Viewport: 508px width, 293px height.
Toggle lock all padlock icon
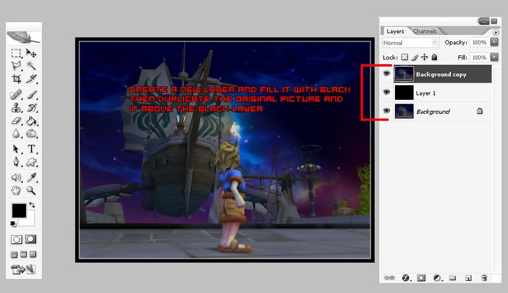coord(434,57)
